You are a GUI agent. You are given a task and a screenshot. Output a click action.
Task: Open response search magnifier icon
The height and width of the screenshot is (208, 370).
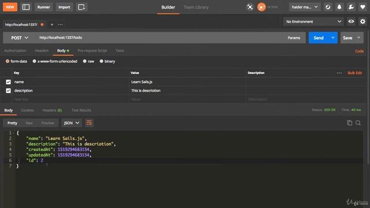pyautogui.click(x=358, y=123)
